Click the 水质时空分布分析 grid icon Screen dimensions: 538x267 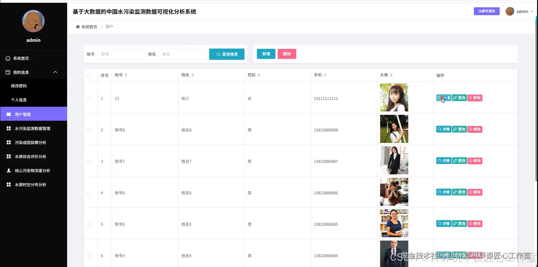pos(9,184)
